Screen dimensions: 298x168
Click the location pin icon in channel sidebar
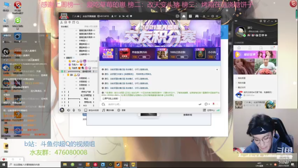[70, 22]
